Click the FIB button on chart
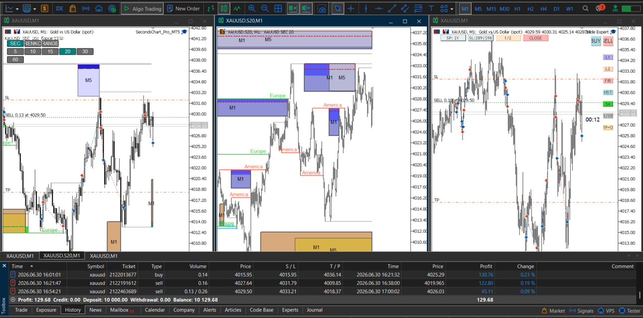Viewport: 643px width, 318px height. pyautogui.click(x=608, y=81)
